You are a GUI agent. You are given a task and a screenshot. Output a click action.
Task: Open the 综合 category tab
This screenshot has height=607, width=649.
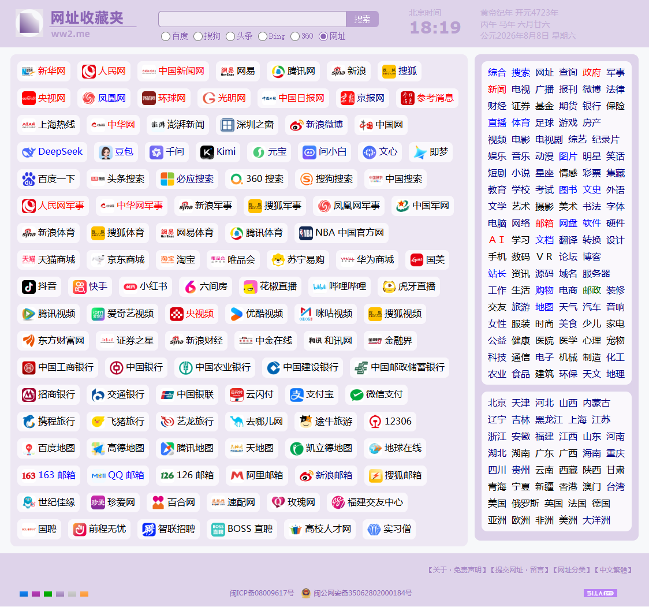[497, 72]
